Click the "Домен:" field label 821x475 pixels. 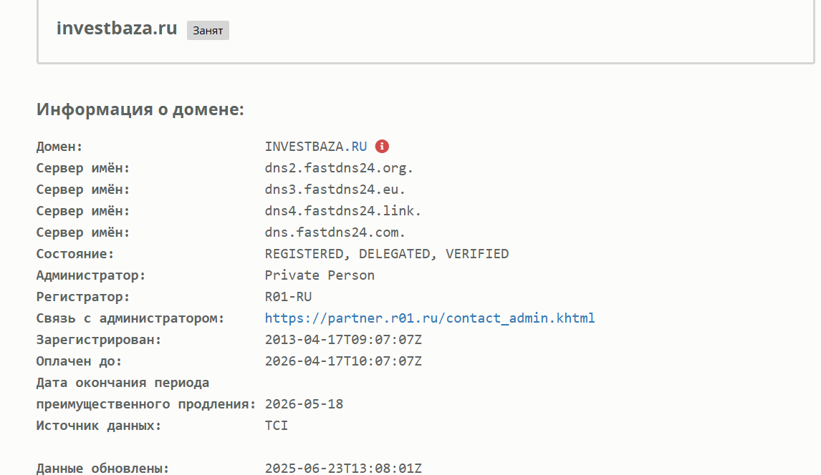59,147
